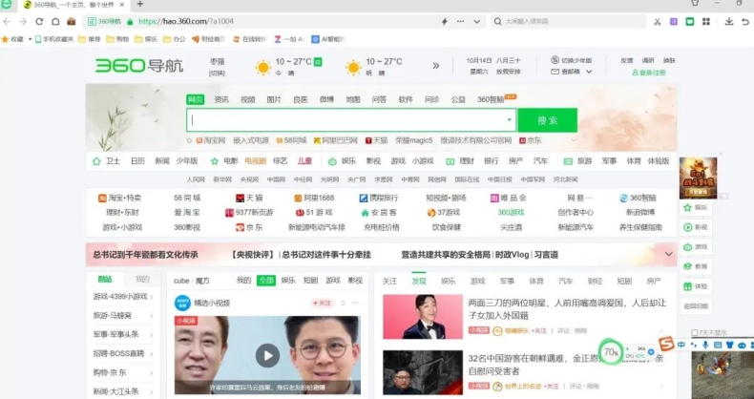Click the star favorites icon in bookmarks bar
Viewport: 754px width, 399px height.
click(6, 39)
